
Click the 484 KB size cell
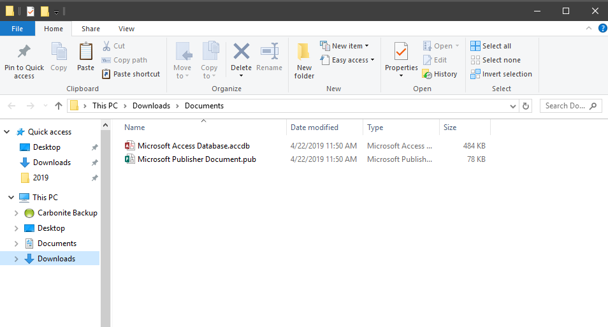(x=474, y=146)
